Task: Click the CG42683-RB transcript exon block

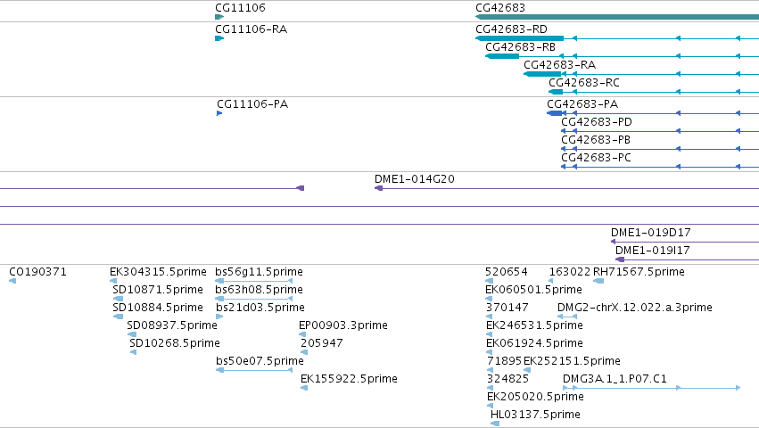Action: click(502, 56)
